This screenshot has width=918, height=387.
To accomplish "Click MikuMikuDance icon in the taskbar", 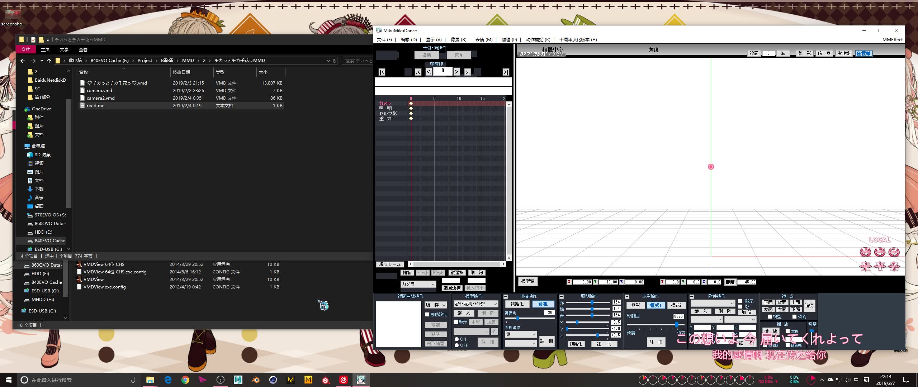I will point(361,380).
